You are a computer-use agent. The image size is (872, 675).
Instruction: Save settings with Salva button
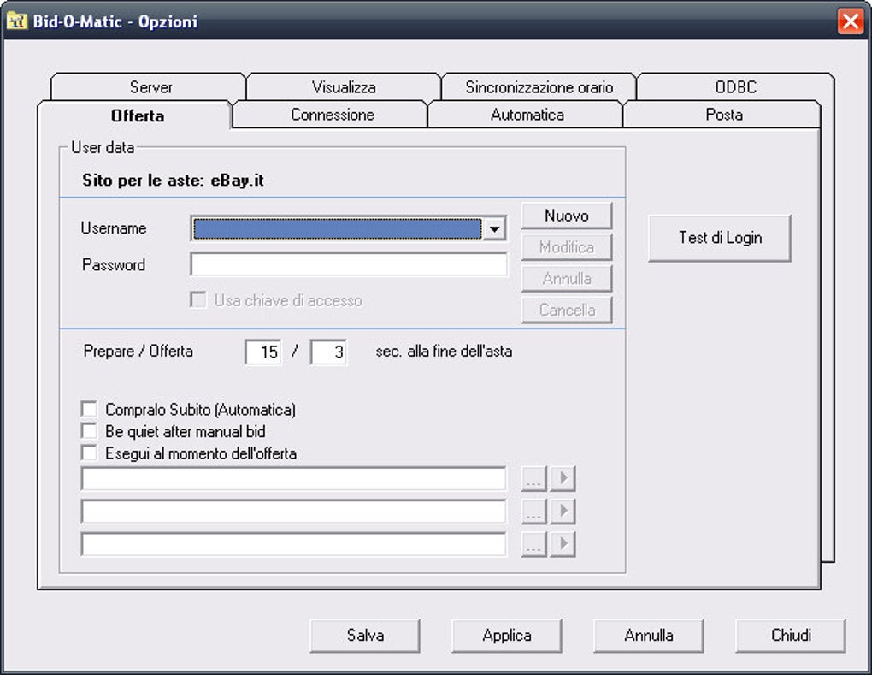[365, 636]
